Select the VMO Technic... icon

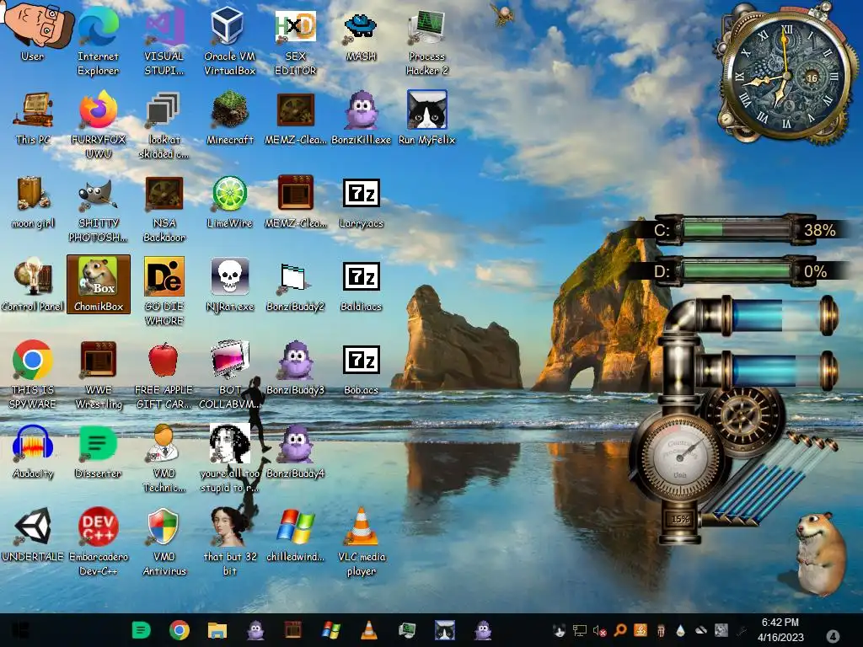pyautogui.click(x=164, y=458)
